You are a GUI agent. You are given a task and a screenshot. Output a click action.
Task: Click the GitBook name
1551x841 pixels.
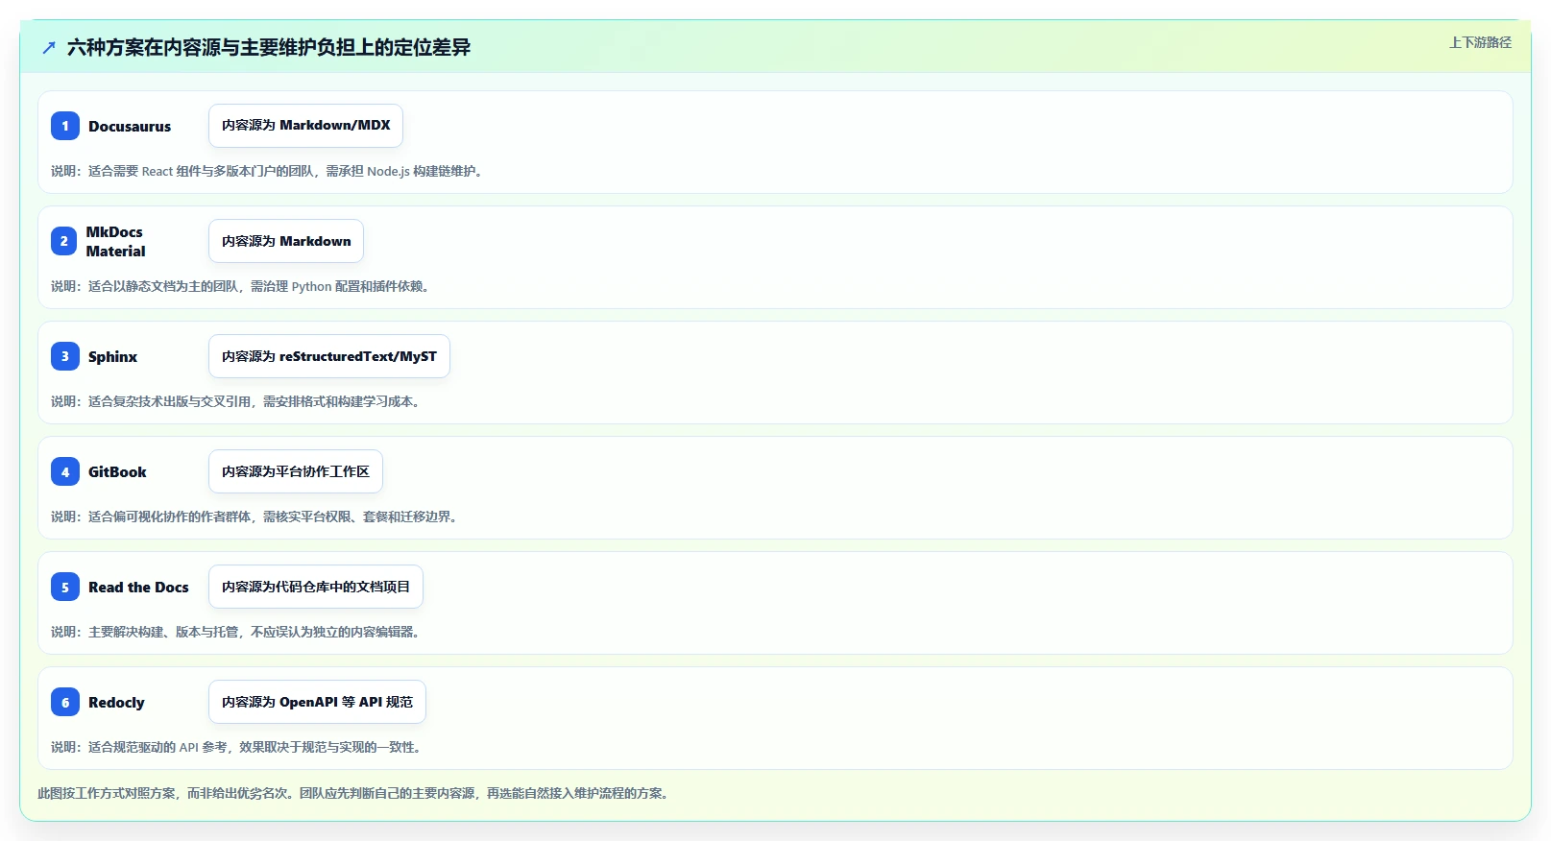point(117,471)
